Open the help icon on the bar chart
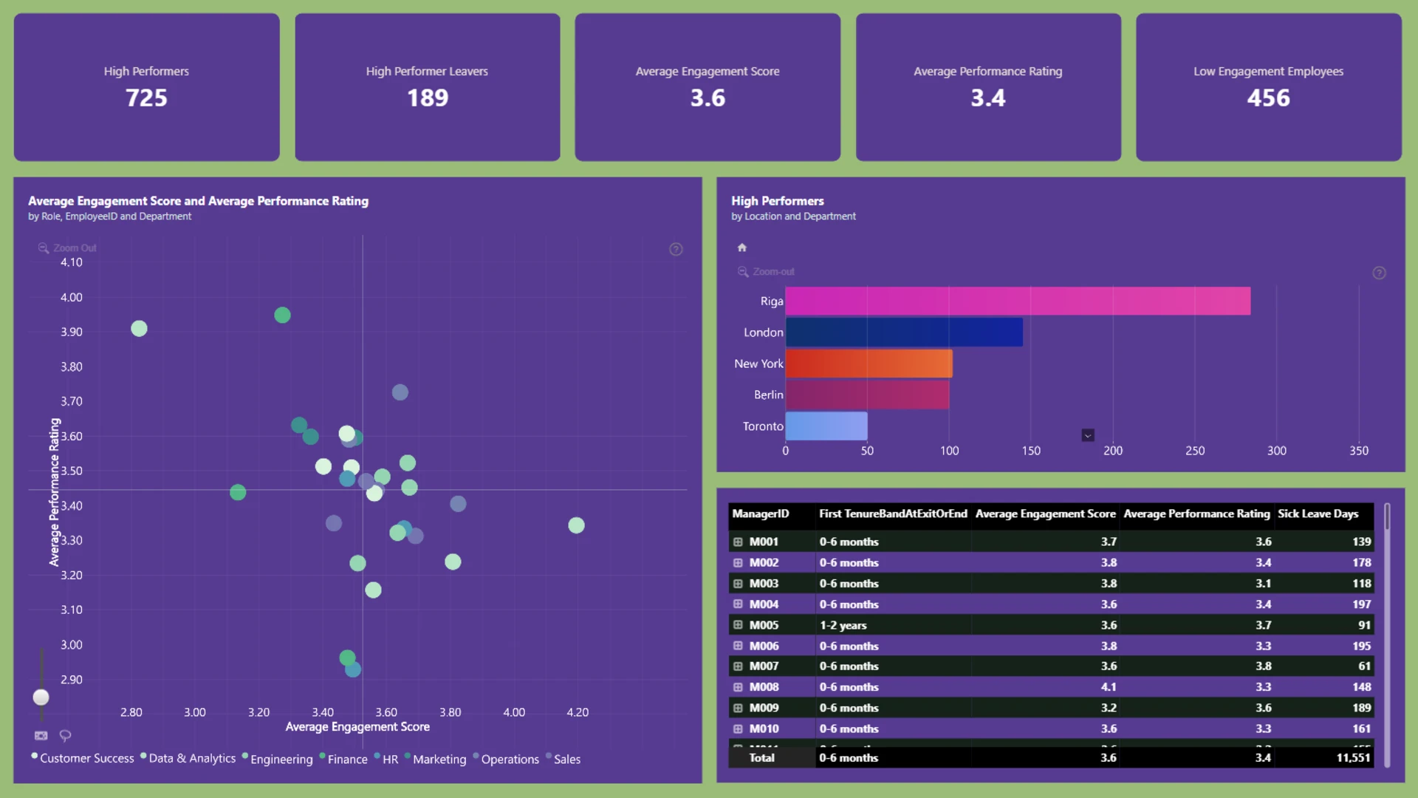Image resolution: width=1418 pixels, height=798 pixels. (1379, 273)
